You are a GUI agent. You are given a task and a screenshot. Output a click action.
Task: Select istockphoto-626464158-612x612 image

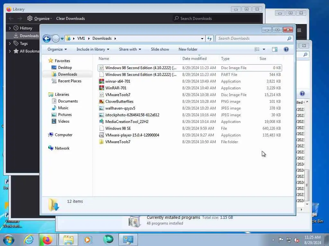coord(190,115)
